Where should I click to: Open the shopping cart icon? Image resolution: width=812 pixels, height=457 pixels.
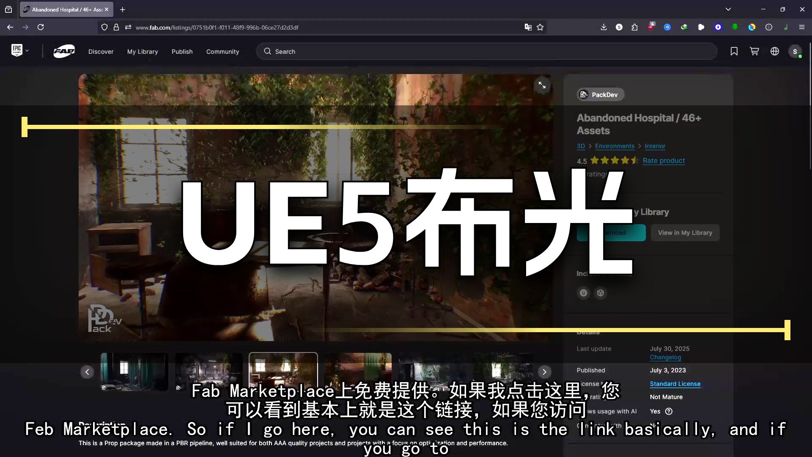(x=754, y=51)
